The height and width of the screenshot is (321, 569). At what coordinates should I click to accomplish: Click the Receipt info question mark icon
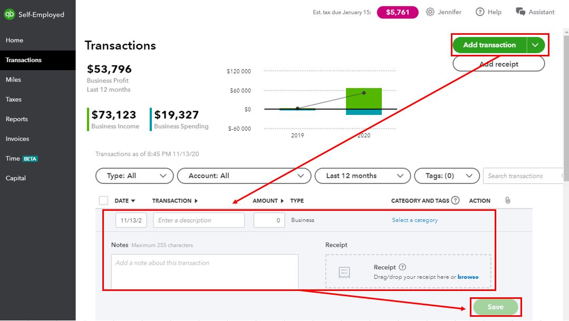[402, 267]
